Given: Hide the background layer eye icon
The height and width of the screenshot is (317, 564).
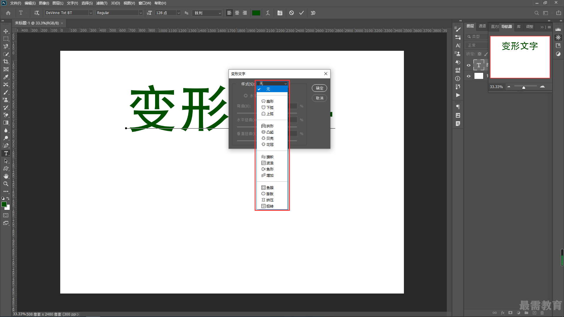Looking at the screenshot, I should click(469, 76).
